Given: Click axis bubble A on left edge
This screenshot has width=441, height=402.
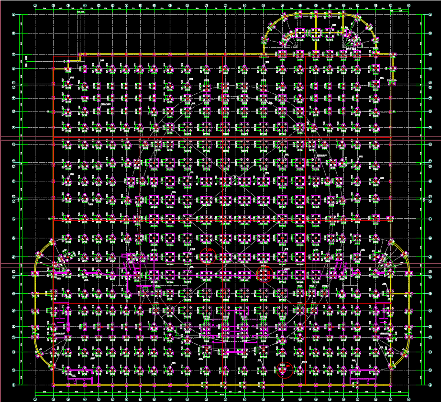Looking at the screenshot, I should pyautogui.click(x=14, y=385).
